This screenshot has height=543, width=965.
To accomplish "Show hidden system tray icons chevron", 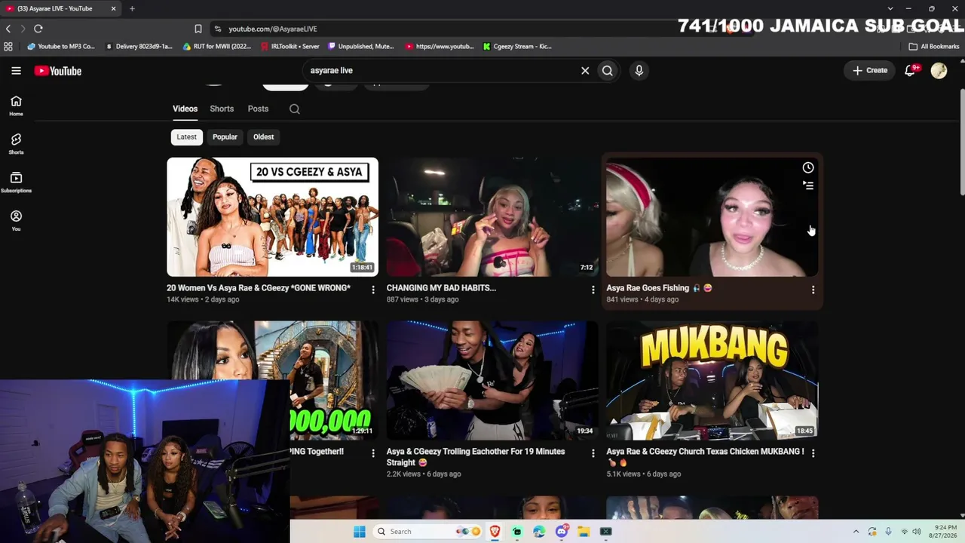I will click(856, 532).
